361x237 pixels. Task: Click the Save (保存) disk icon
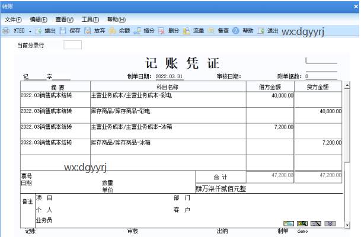[63, 31]
